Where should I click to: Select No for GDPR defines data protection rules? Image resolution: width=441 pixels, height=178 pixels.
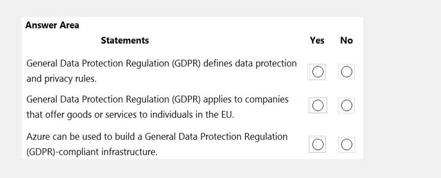(x=346, y=72)
